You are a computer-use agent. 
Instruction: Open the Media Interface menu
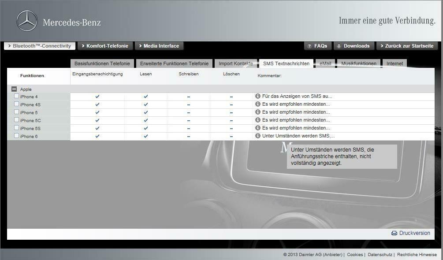pos(159,46)
